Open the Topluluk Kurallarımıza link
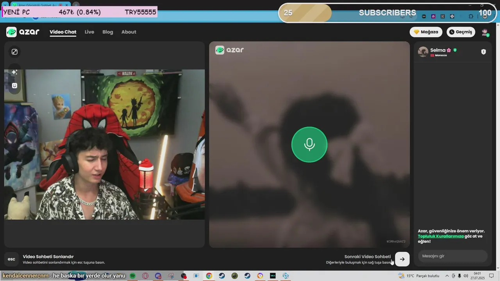Viewport: 500px width, 281px height. click(x=441, y=236)
